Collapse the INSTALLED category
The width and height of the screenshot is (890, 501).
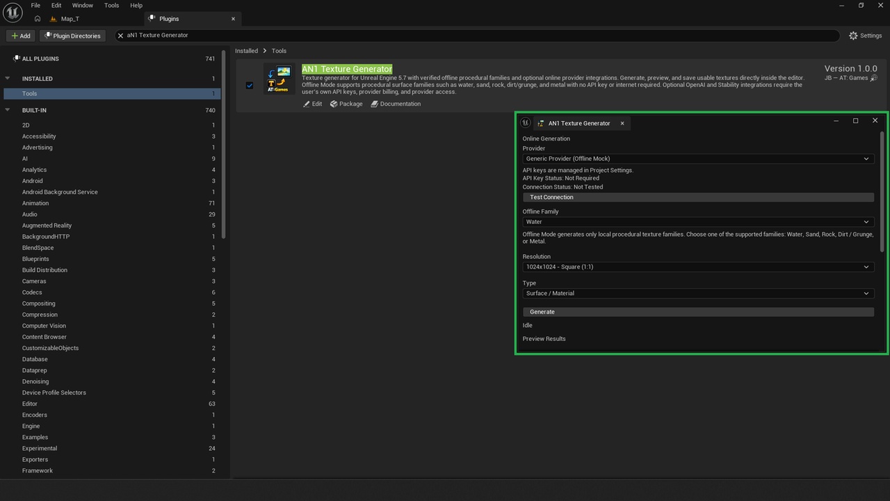8,79
